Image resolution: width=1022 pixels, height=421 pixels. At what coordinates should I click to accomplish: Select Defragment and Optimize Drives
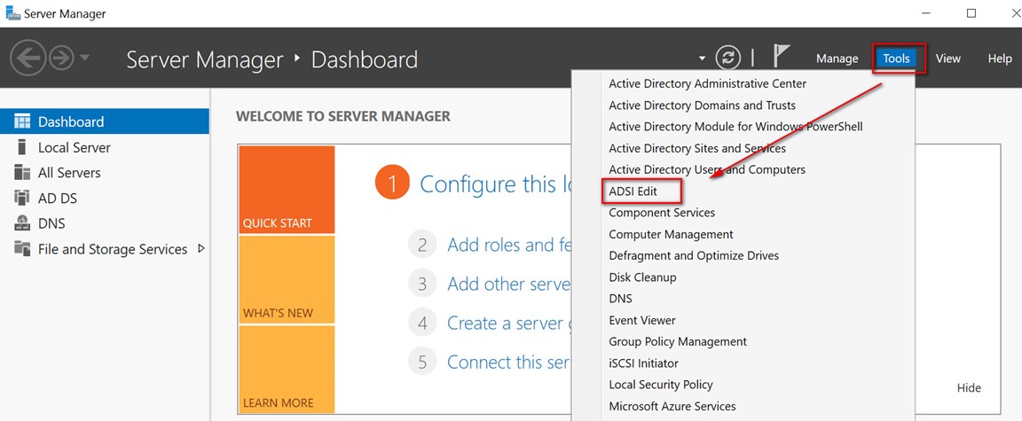(694, 255)
